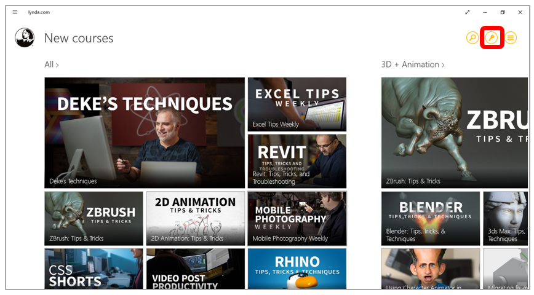Minimize the lynda.com window
534x295 pixels.
[485, 12]
